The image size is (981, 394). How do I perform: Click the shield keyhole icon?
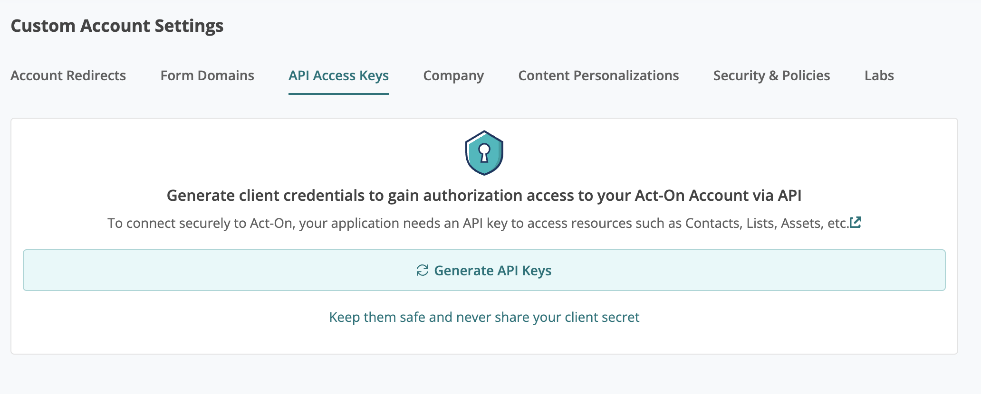[484, 153]
